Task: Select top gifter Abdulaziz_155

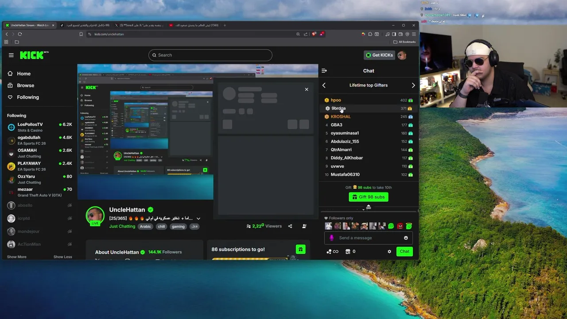Action: [x=369, y=141]
